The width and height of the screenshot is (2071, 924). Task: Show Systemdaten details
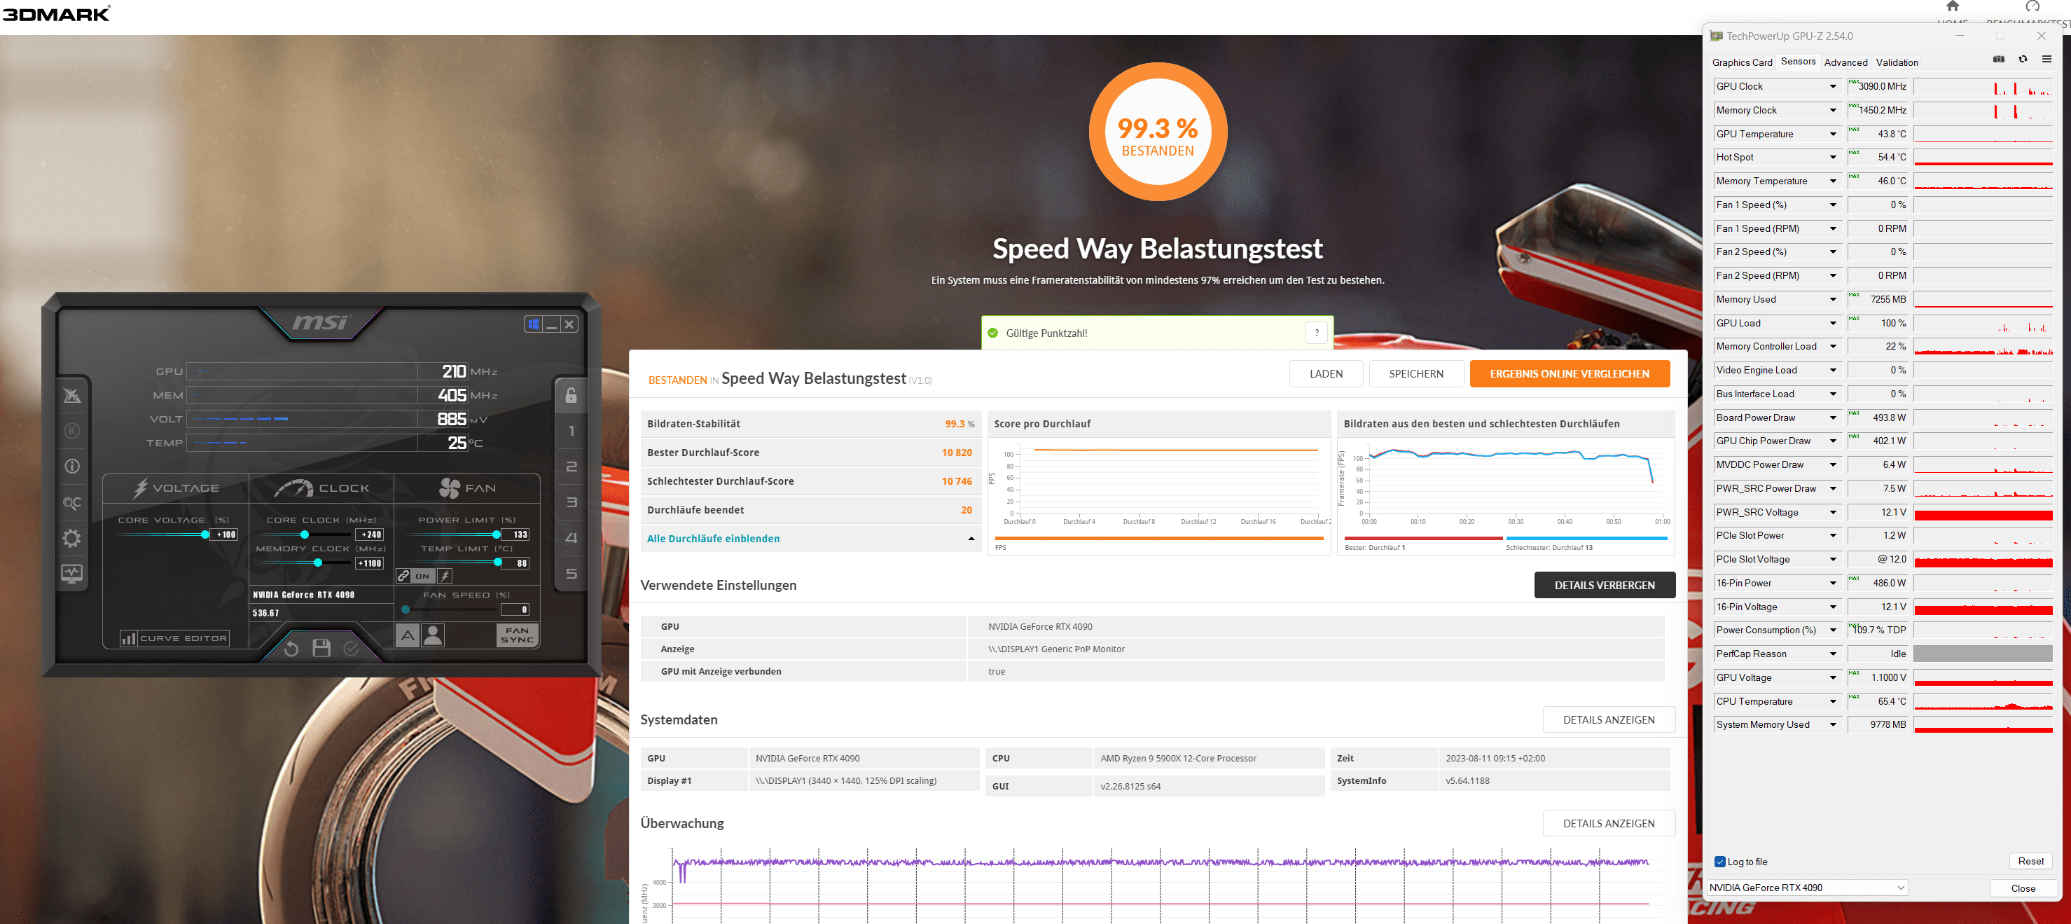(1608, 719)
